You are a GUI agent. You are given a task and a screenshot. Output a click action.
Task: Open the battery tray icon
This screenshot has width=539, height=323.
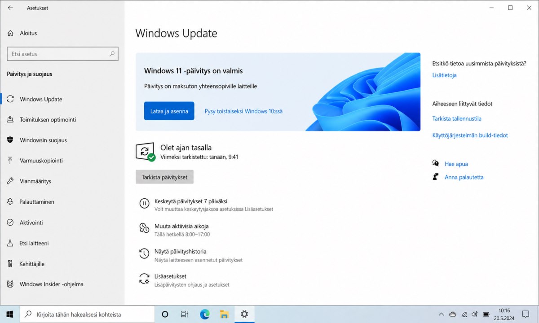[x=486, y=314]
